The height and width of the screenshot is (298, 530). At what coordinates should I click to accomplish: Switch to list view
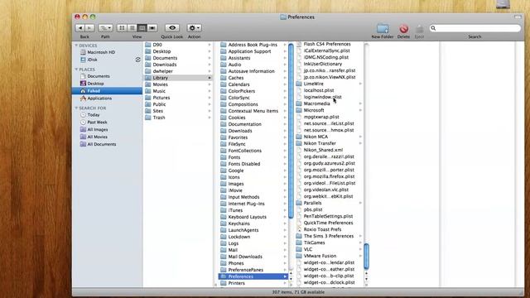(x=132, y=28)
